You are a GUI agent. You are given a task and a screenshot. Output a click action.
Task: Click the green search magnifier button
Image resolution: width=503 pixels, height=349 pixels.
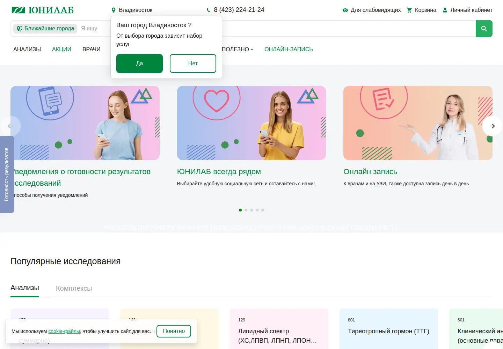coord(484,29)
